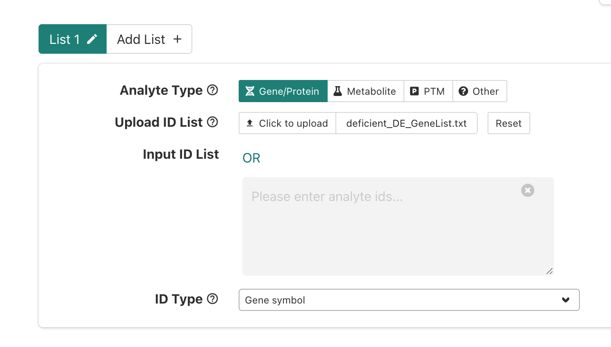611x347 pixels.
Task: Click the question icon inside Other
Action: [464, 91]
